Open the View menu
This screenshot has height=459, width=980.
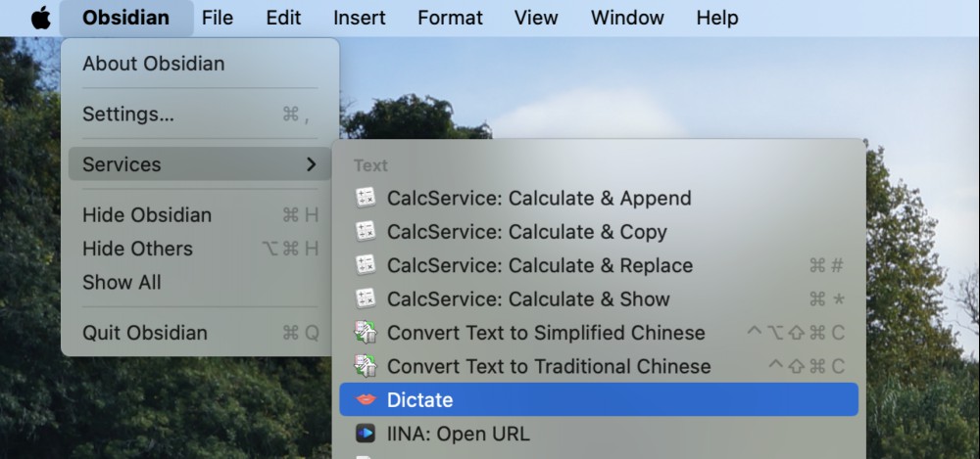click(x=536, y=18)
